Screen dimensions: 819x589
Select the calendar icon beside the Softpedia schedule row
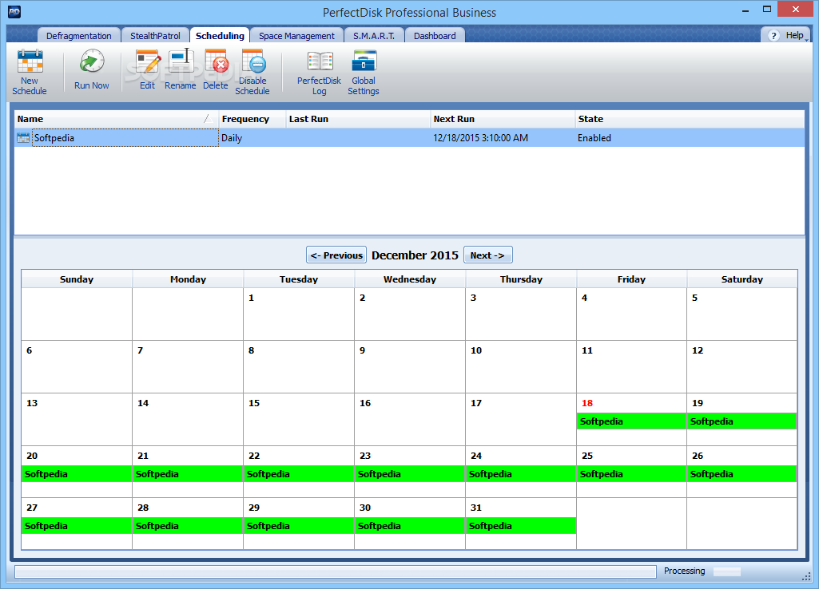[x=23, y=138]
